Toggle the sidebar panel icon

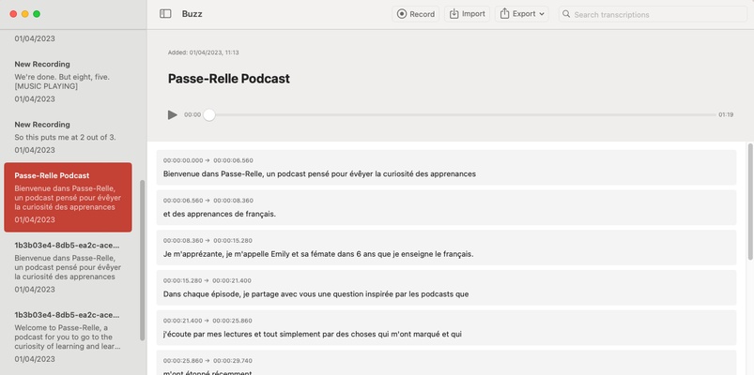pyautogui.click(x=165, y=14)
